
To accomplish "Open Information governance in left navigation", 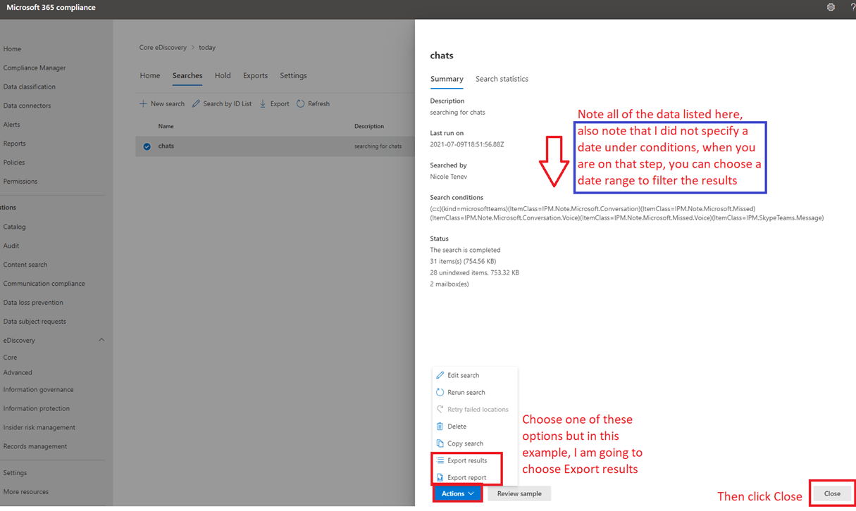I will point(38,389).
